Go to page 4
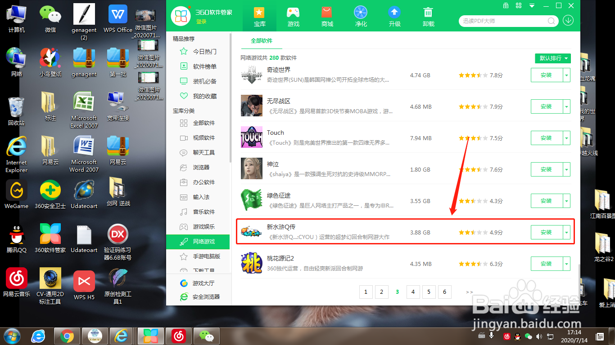 click(413, 292)
